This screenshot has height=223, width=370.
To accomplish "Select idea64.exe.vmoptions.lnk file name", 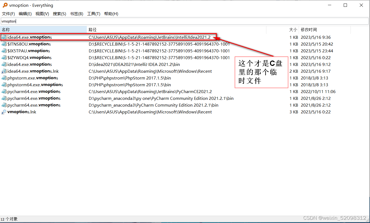I will click(x=33, y=71).
